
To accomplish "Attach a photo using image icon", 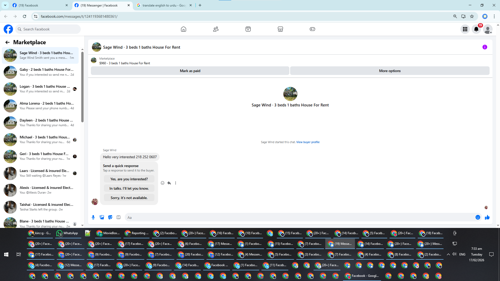I will 102,217.
